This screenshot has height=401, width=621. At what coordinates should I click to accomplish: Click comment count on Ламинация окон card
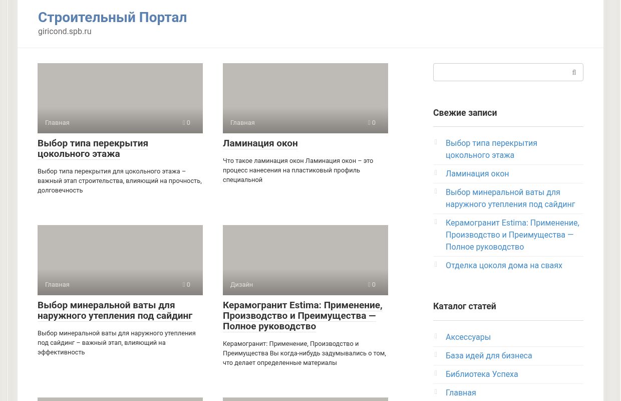372,123
